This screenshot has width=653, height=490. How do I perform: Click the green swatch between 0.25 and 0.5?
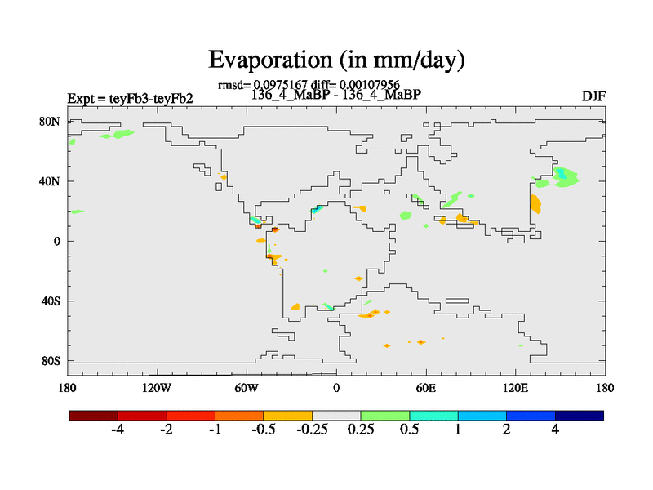point(385,415)
